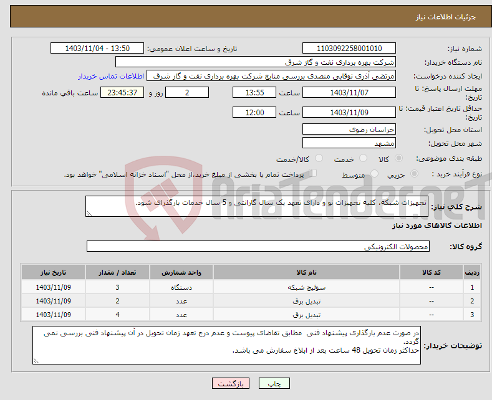Click the response deadline date 1403/11/07
This screenshot has width=492, height=400.
pos(349,92)
